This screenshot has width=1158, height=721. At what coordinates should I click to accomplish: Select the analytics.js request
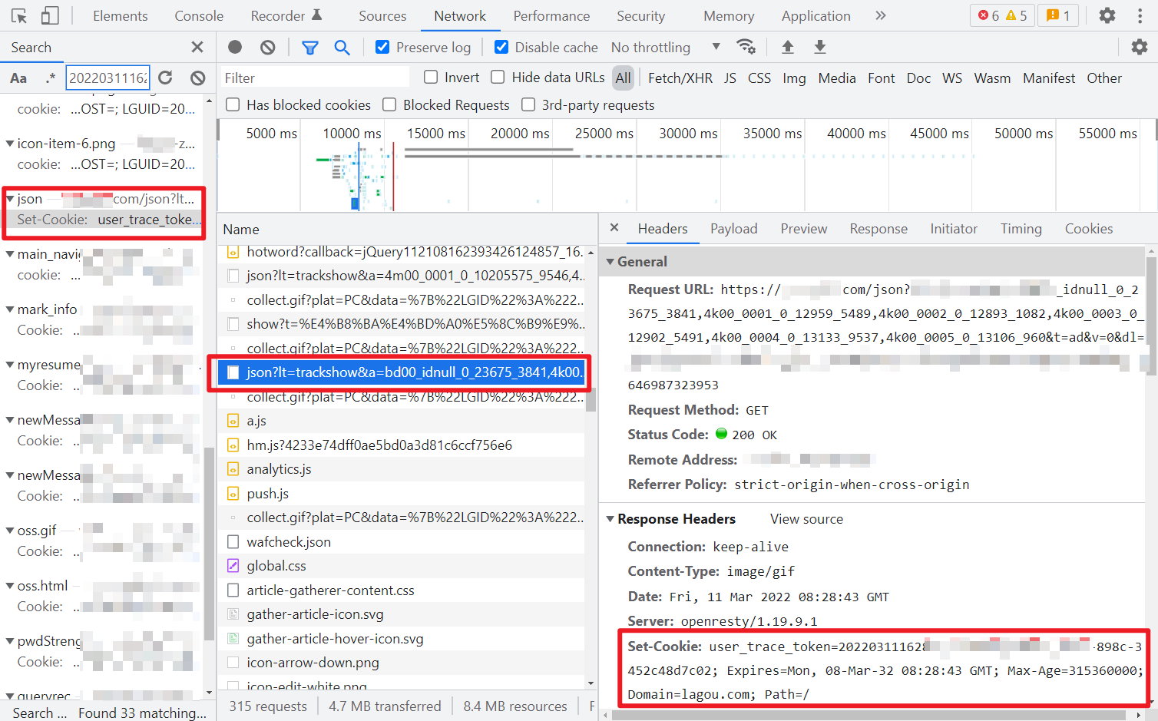coord(401,469)
